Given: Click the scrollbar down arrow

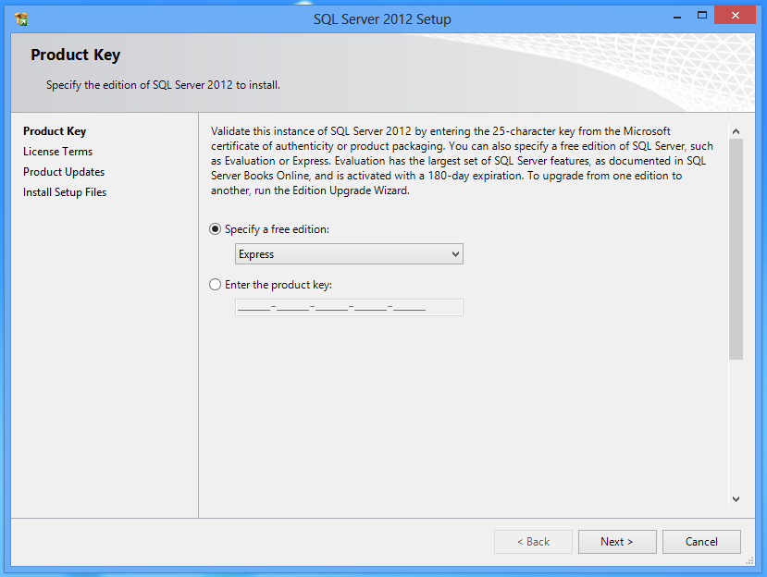Looking at the screenshot, I should pos(736,499).
